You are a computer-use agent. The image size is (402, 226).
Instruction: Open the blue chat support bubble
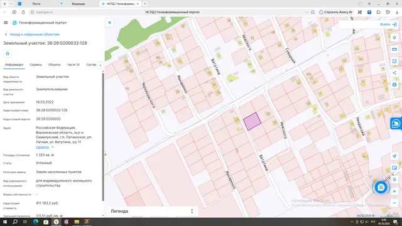tap(381, 188)
